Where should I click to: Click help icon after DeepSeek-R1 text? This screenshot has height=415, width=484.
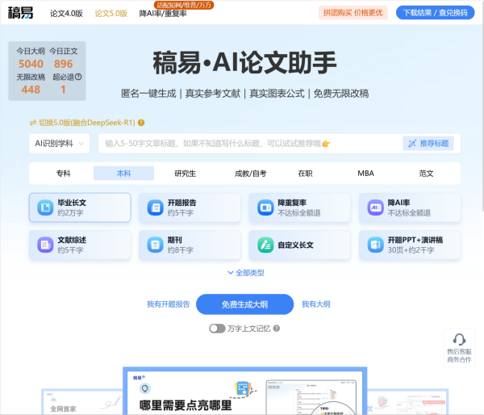[141, 123]
